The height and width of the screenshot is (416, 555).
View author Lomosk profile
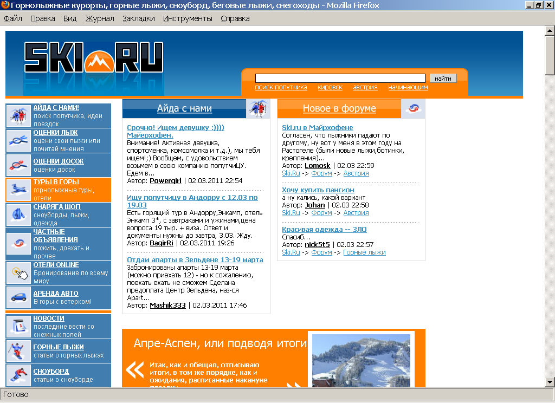pos(318,166)
